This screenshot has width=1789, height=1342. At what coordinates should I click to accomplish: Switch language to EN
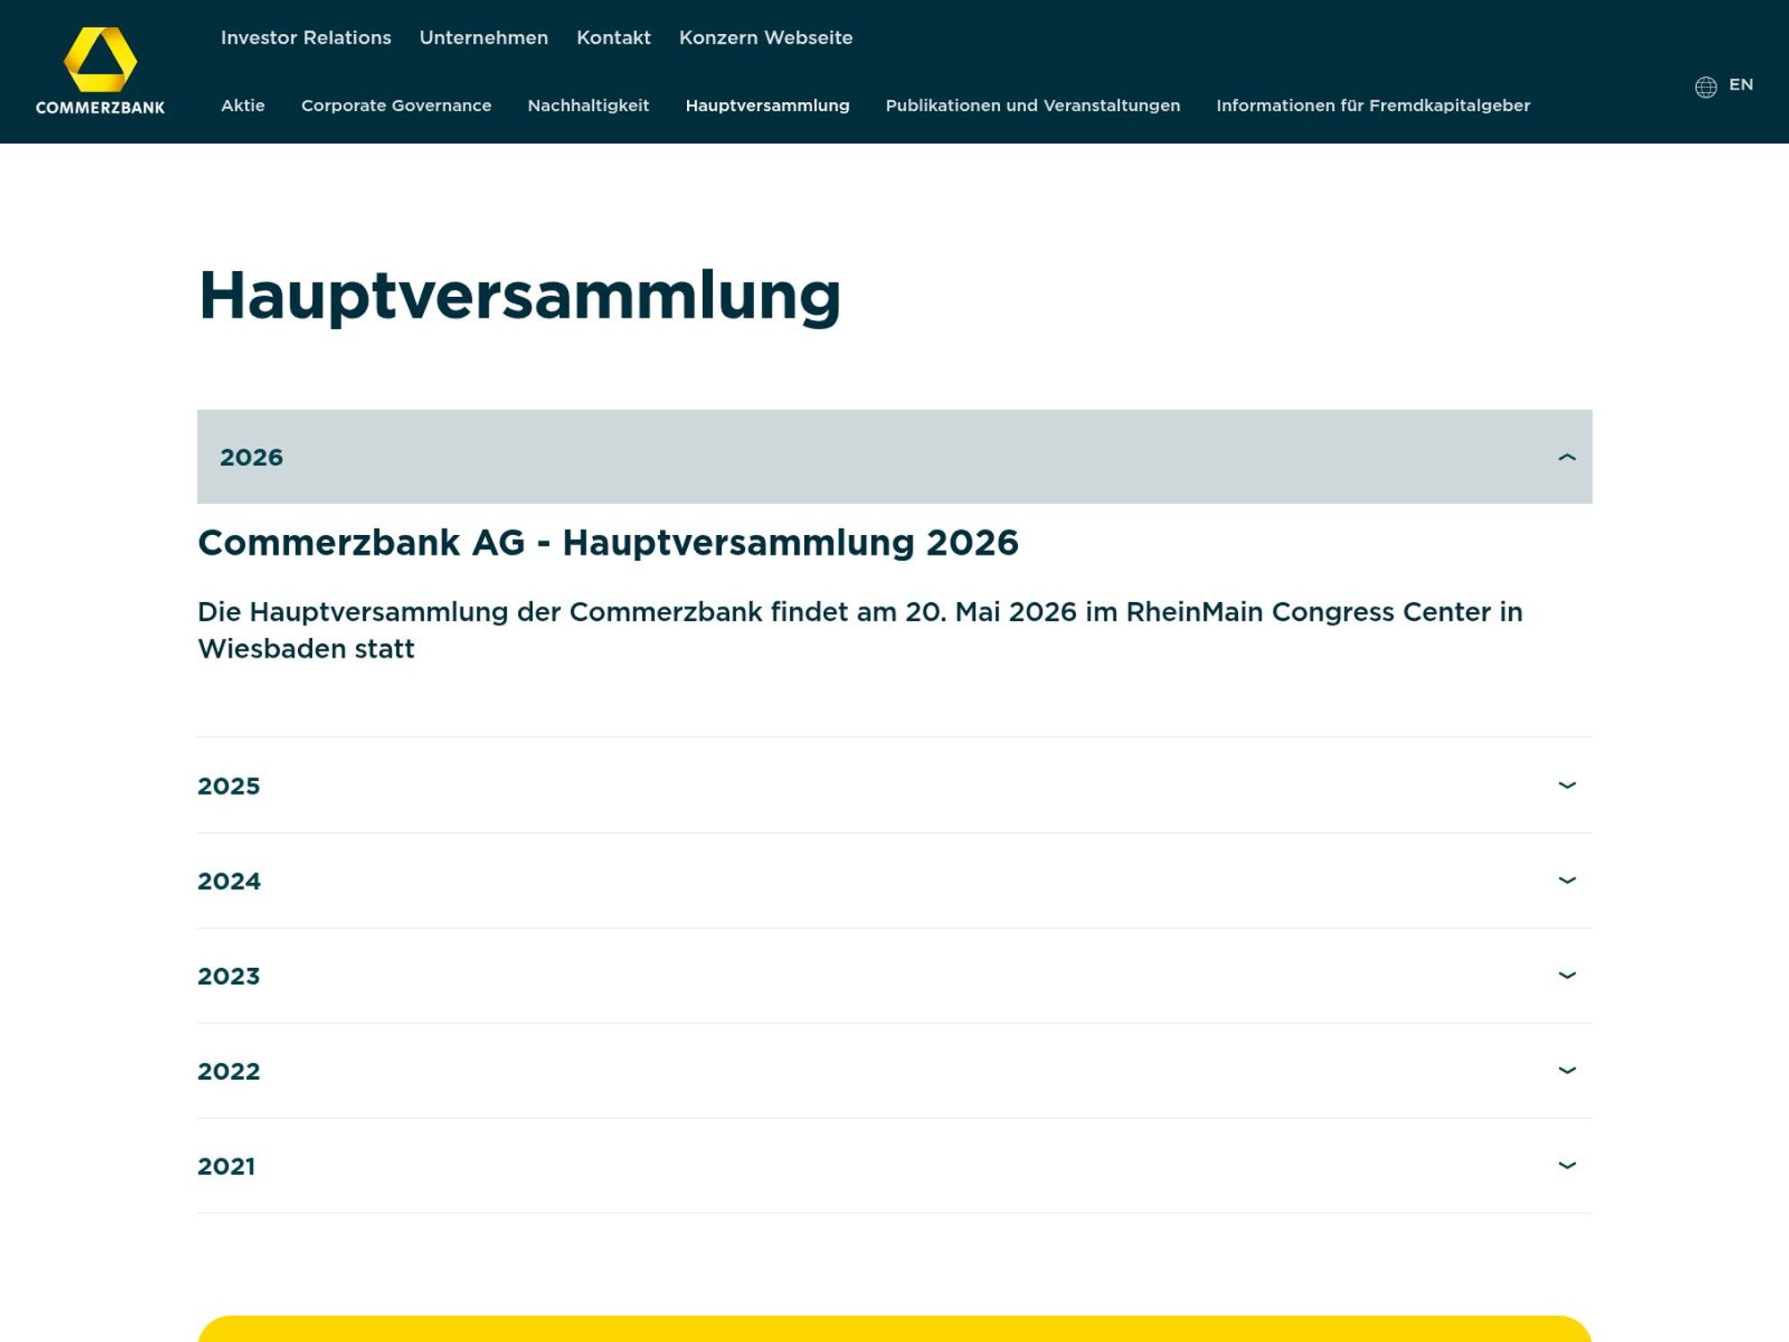pyautogui.click(x=1742, y=85)
